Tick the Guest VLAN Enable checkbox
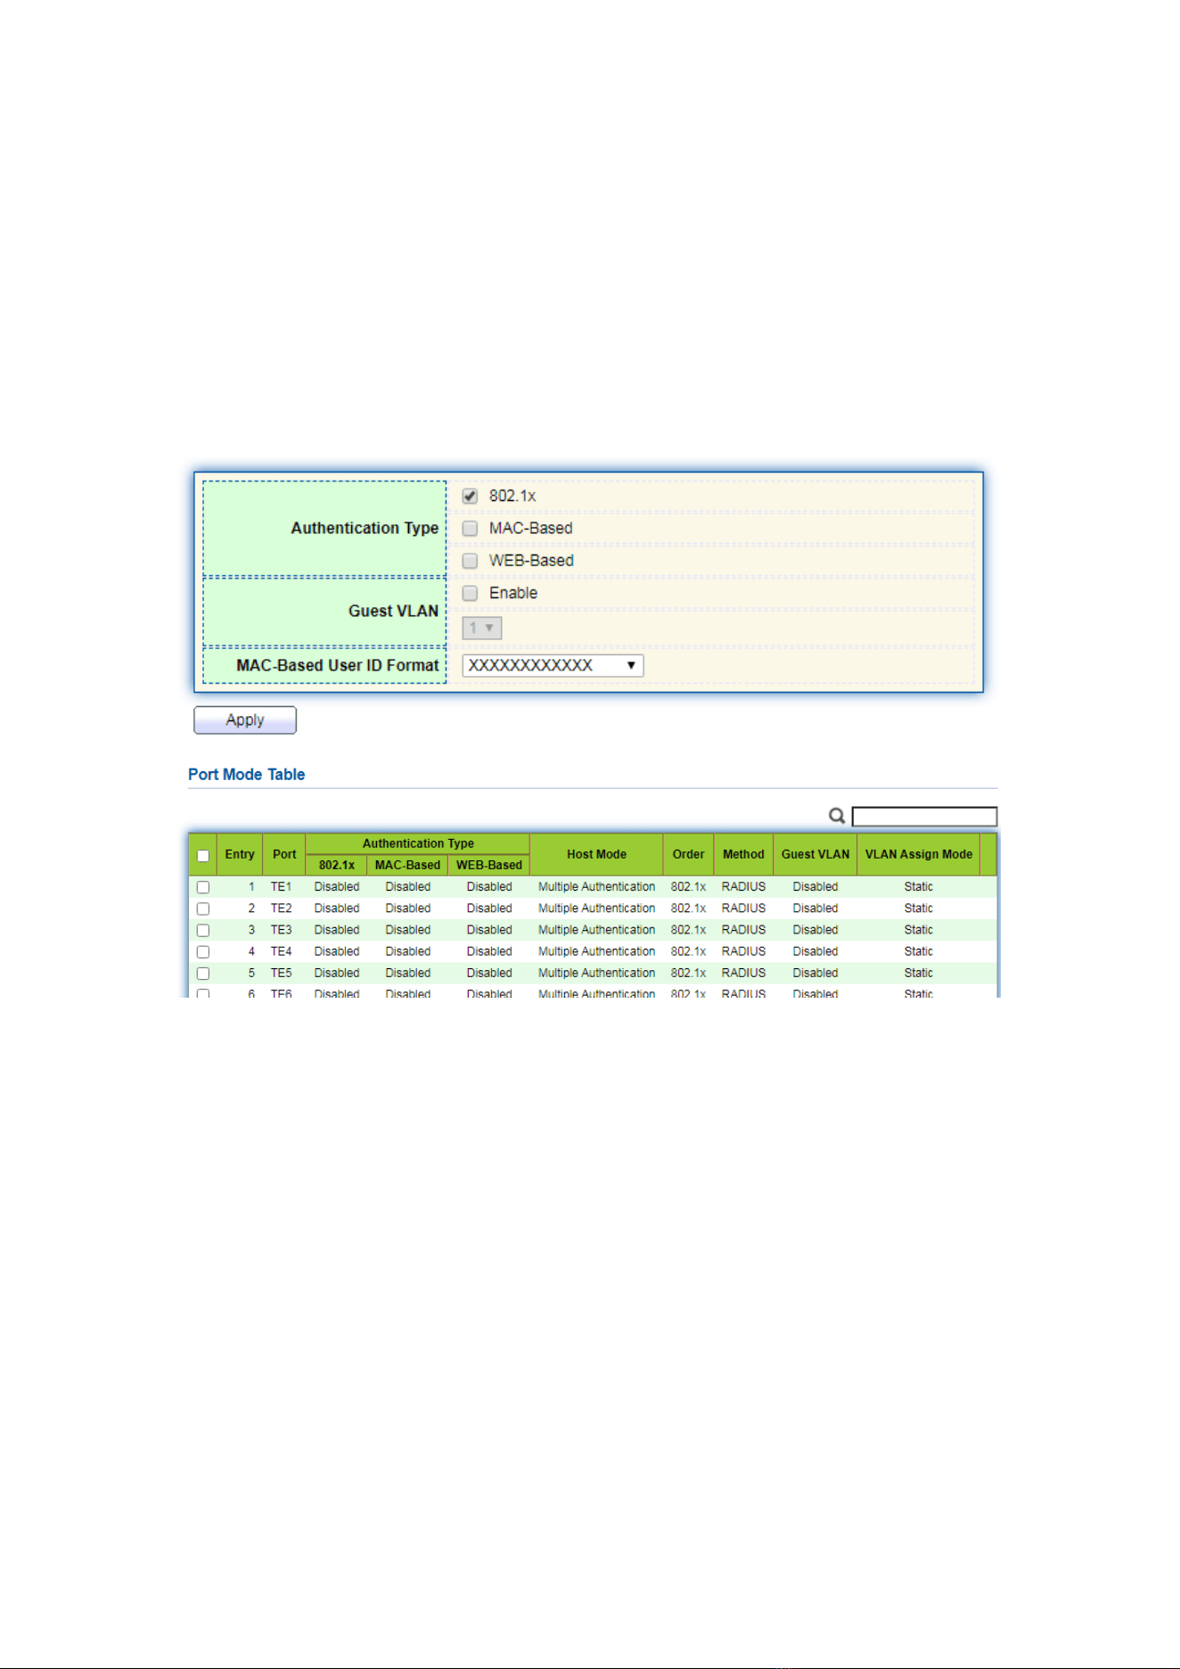Screen dimensions: 1180x1669 coord(470,594)
